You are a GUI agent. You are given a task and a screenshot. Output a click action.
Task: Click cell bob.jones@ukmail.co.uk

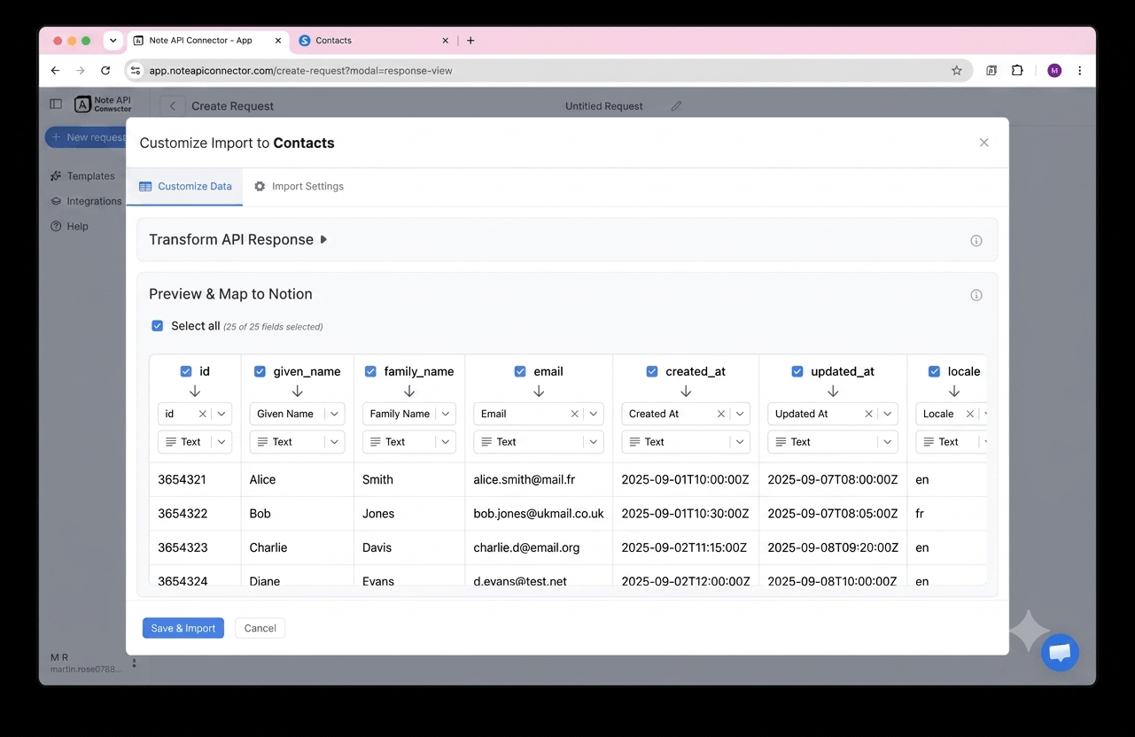(x=539, y=514)
